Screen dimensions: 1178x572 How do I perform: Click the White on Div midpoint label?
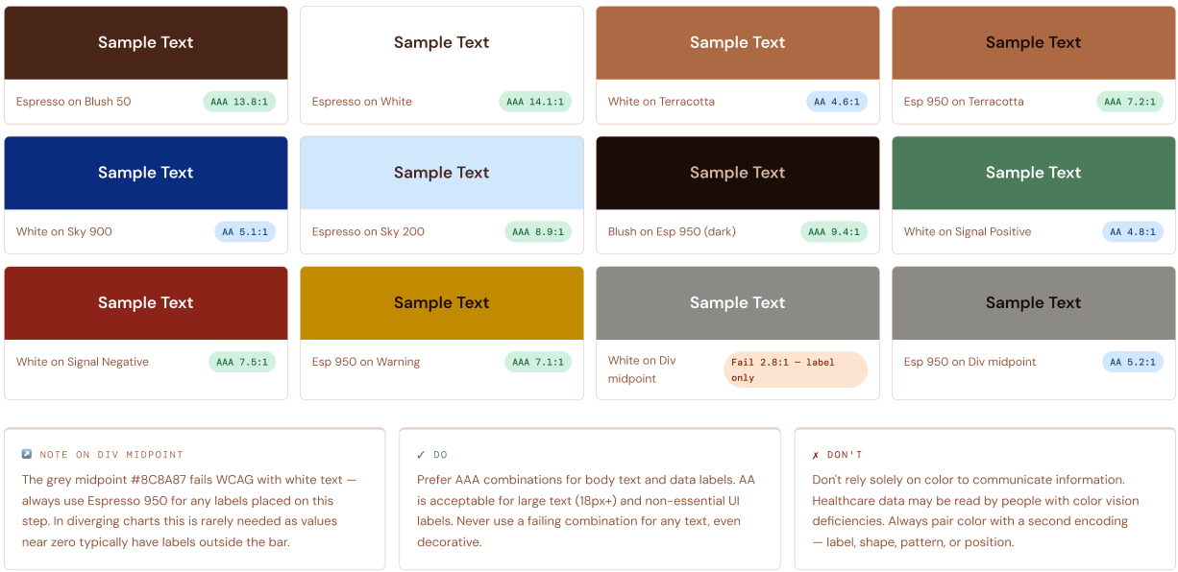click(642, 369)
